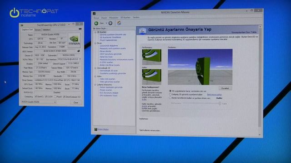Click the vertical scrollbar of settings page
This screenshot has height=163, width=291.
[260, 77]
